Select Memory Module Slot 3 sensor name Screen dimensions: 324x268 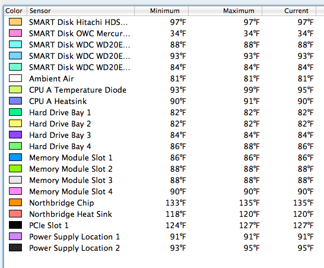coord(71,180)
